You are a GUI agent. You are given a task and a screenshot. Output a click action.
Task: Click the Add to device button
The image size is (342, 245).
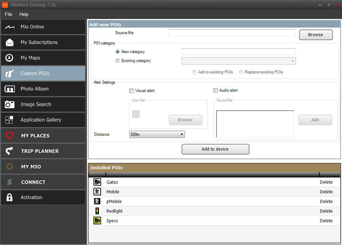215,149
